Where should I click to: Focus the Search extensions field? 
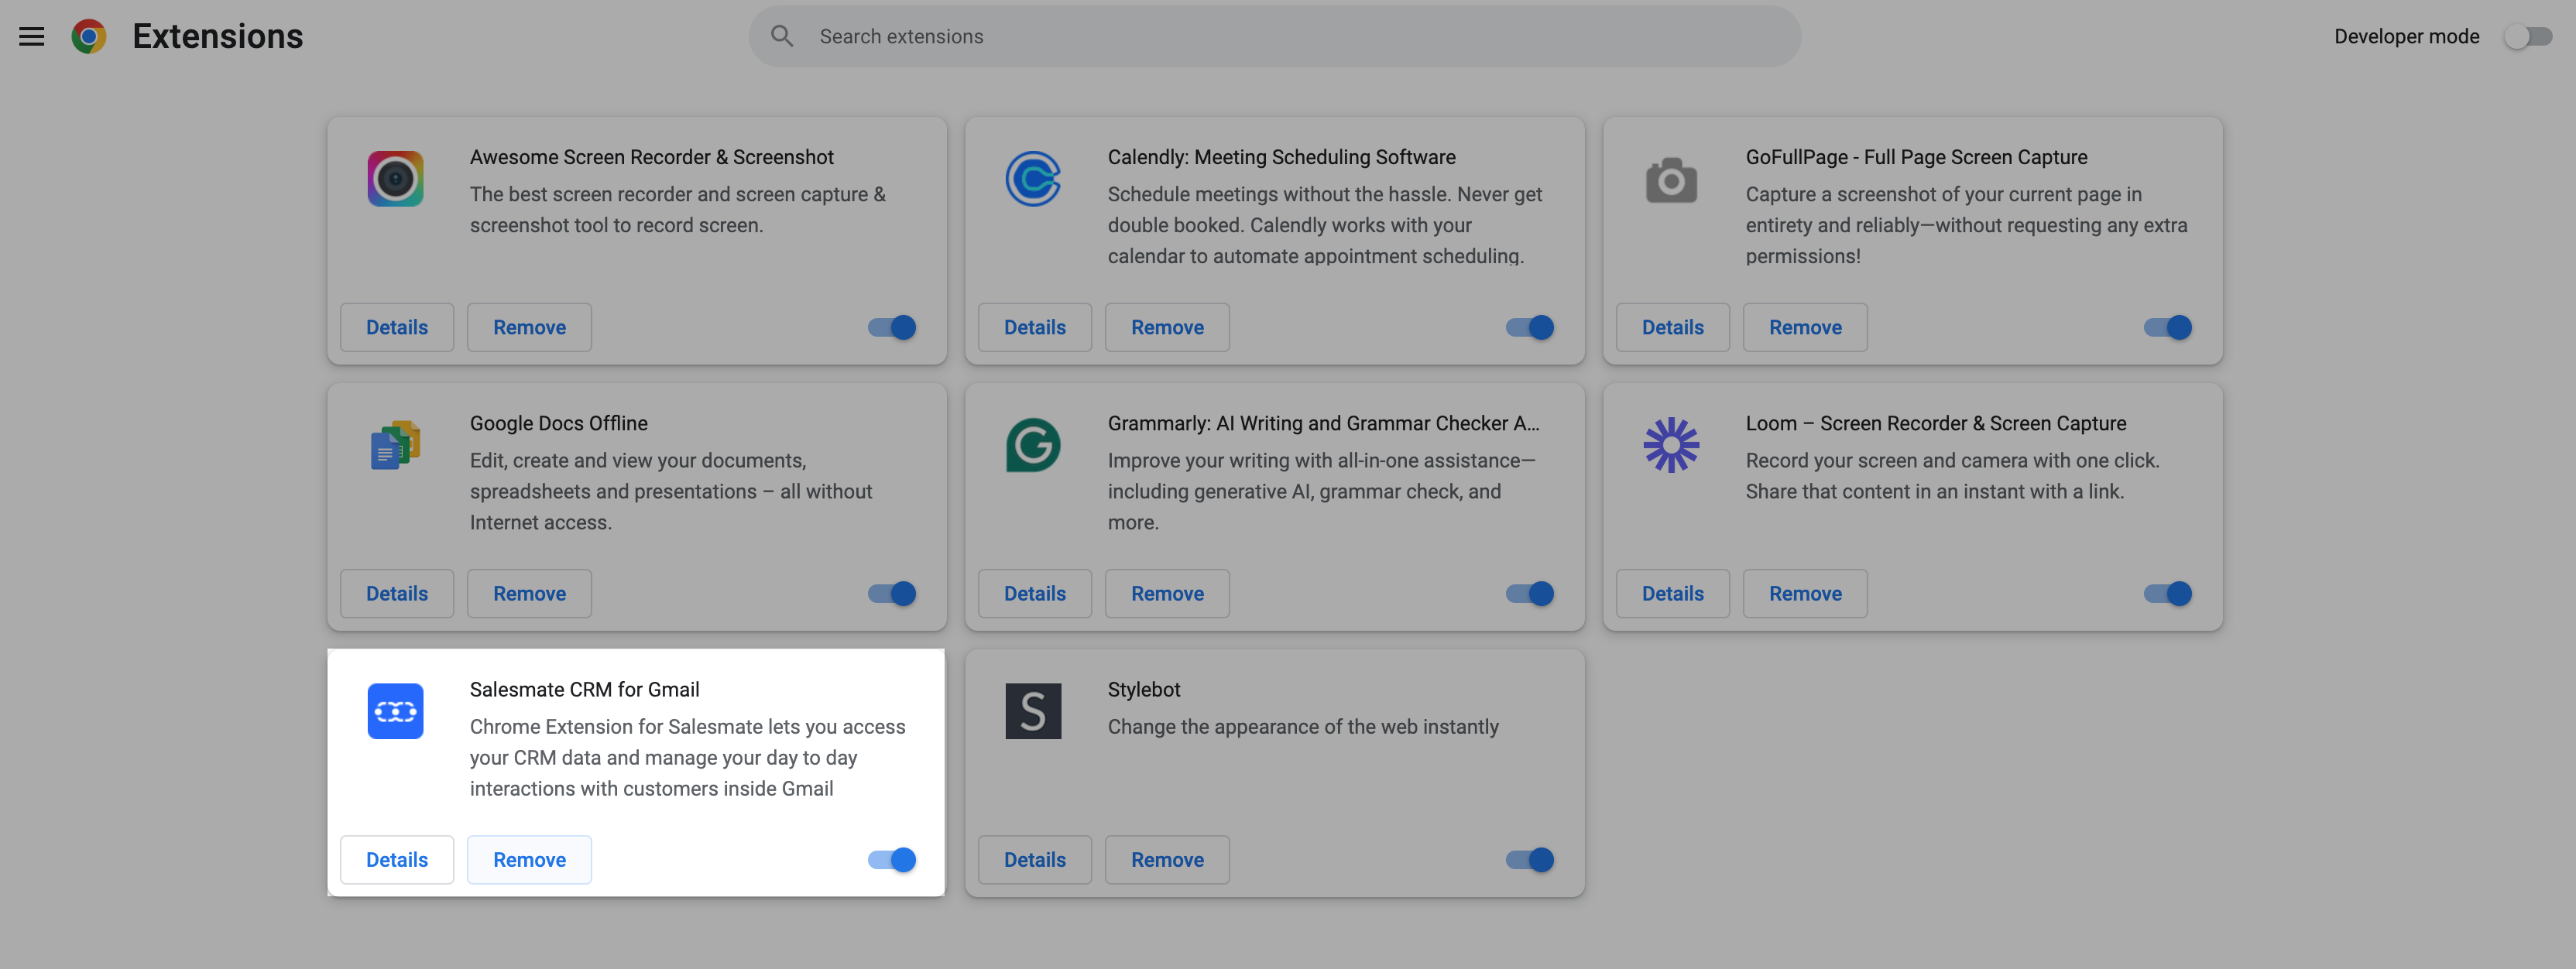click(x=1290, y=37)
